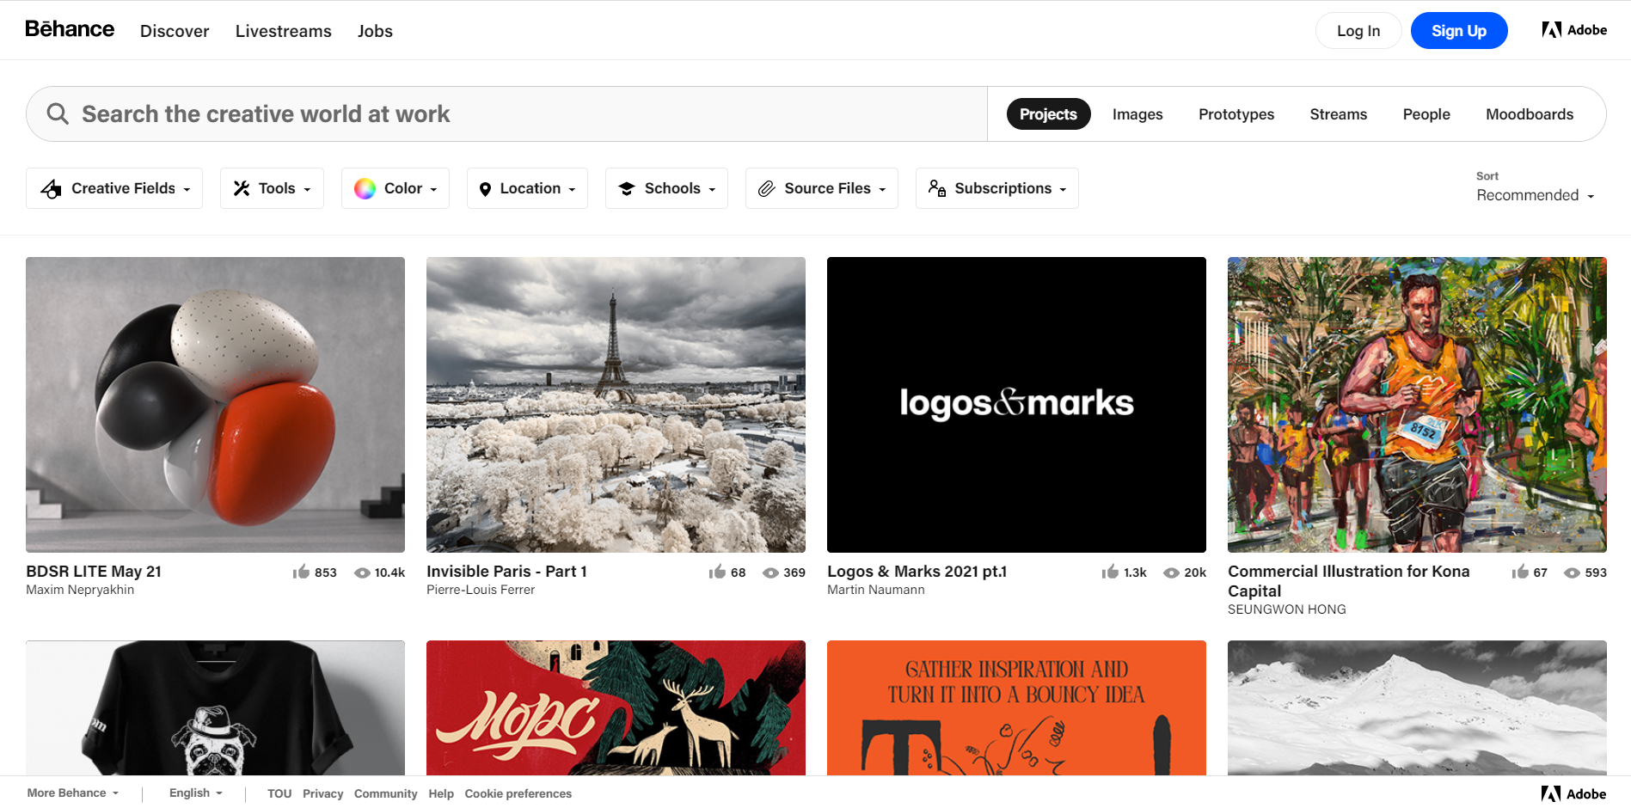Open the Invisible Paris - Part 1 title
The height and width of the screenshot is (808, 1631).
click(506, 572)
